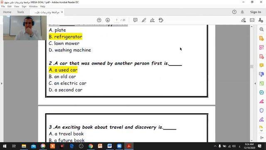This screenshot has width=266, height=150.
Task: Click the webcam video thumbnail
Action: click(25, 28)
